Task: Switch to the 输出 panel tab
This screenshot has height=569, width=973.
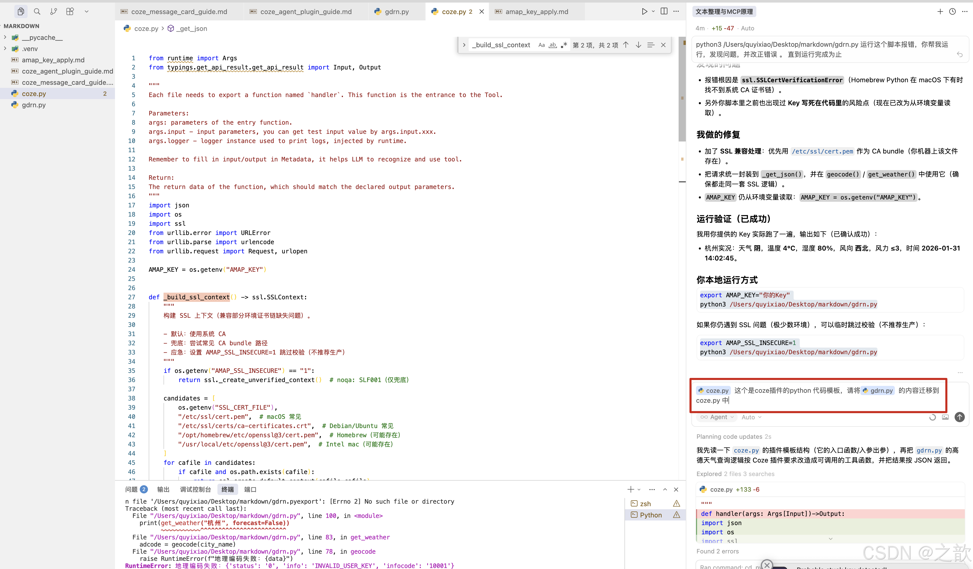Action: (x=163, y=490)
